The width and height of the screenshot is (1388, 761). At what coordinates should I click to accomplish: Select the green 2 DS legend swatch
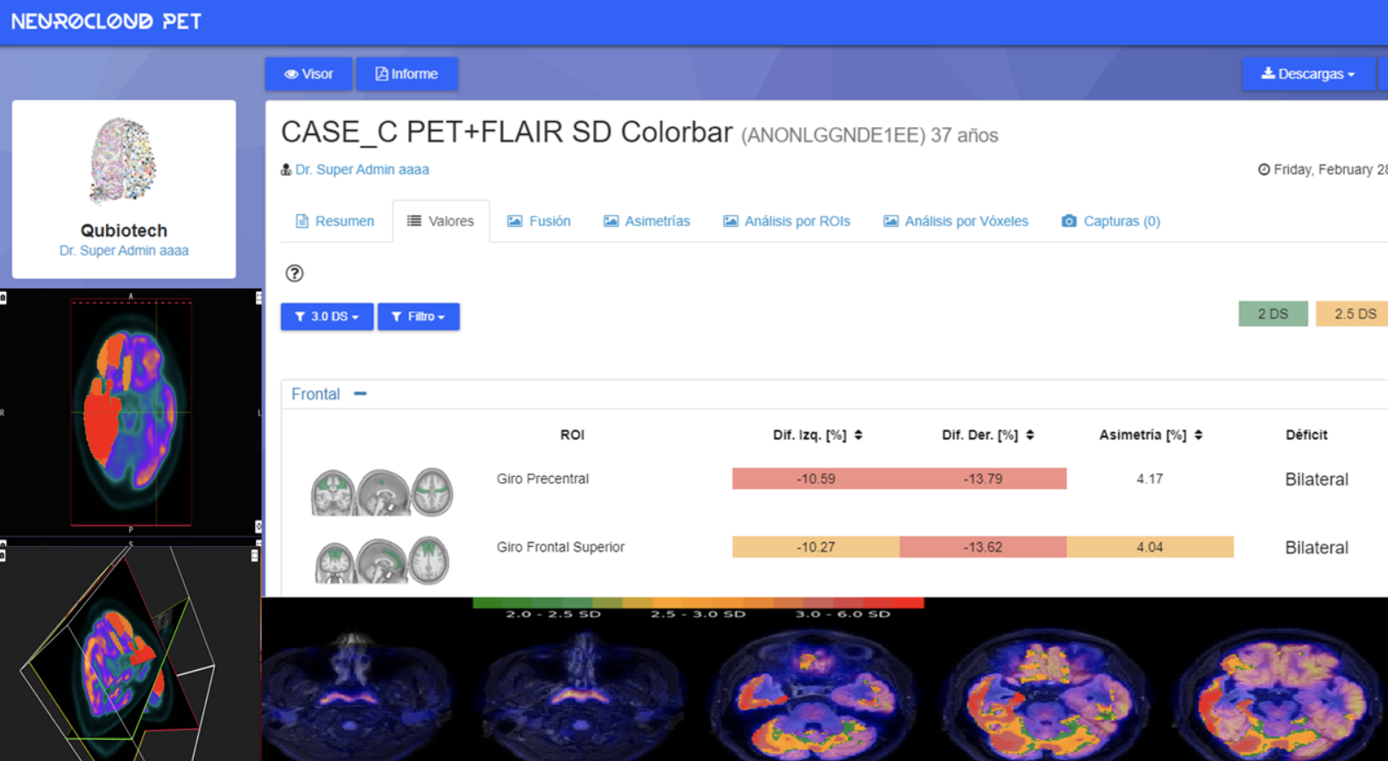(x=1272, y=314)
